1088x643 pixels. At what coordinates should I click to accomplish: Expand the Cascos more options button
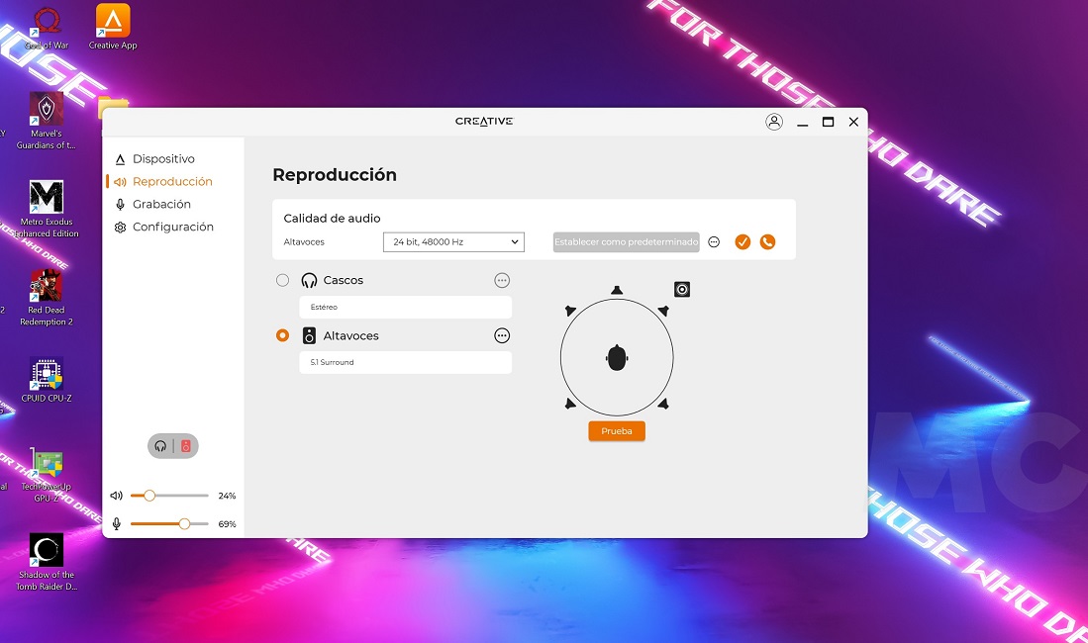pyautogui.click(x=502, y=280)
